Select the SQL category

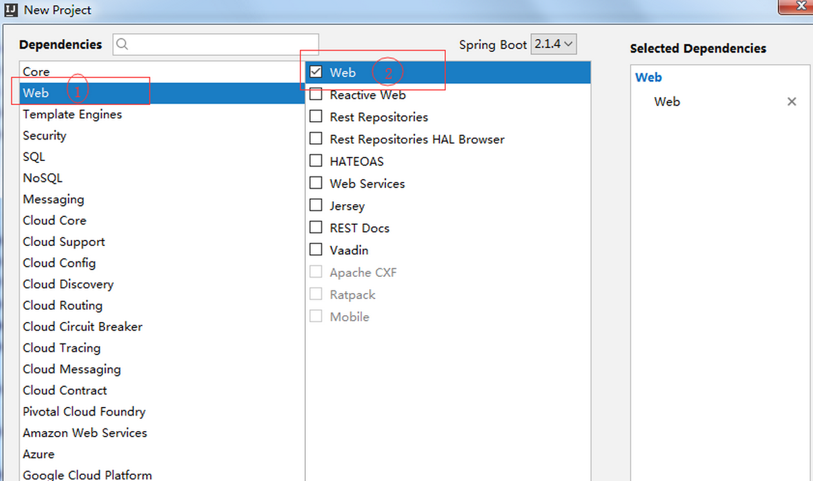click(162, 157)
